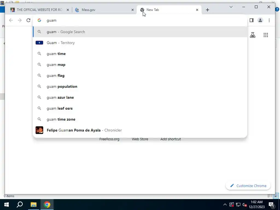The image size is (280, 210).
Task: Select the 'guam azur lane' suggestion
Action: click(140, 97)
